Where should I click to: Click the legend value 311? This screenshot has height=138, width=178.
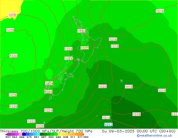click(x=73, y=137)
